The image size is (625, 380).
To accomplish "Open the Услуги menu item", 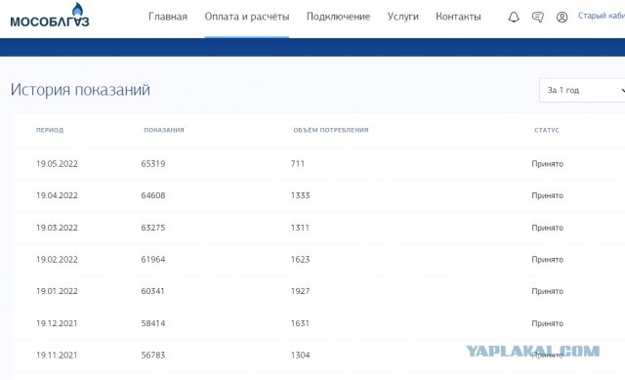I will click(403, 17).
